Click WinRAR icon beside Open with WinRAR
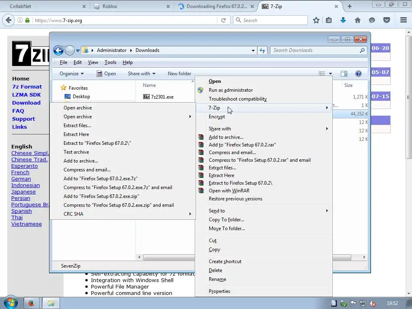Screen dimensions: 412x309 pos(201,190)
